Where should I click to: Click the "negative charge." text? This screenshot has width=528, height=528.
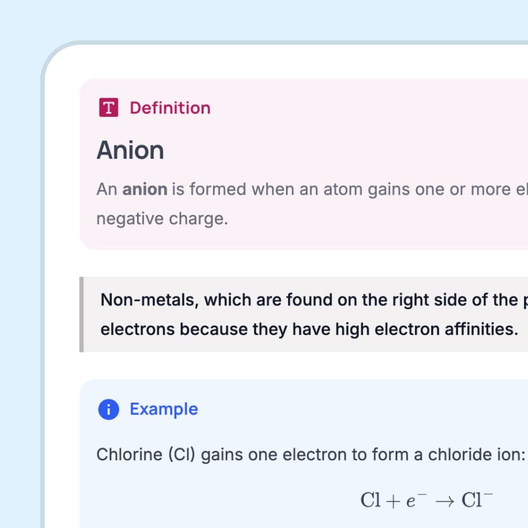coord(162,219)
